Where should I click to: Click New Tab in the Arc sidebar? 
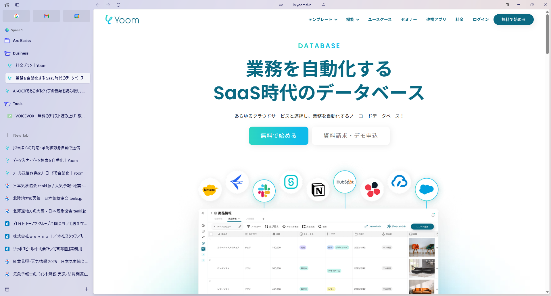pos(48,135)
